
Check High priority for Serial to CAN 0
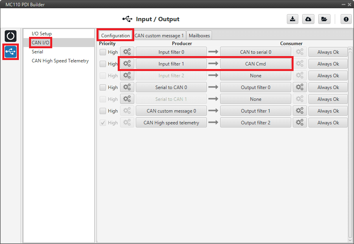103,87
